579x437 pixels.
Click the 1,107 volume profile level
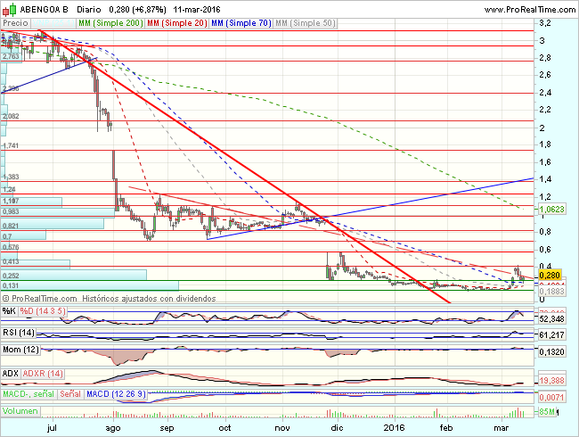click(11, 202)
